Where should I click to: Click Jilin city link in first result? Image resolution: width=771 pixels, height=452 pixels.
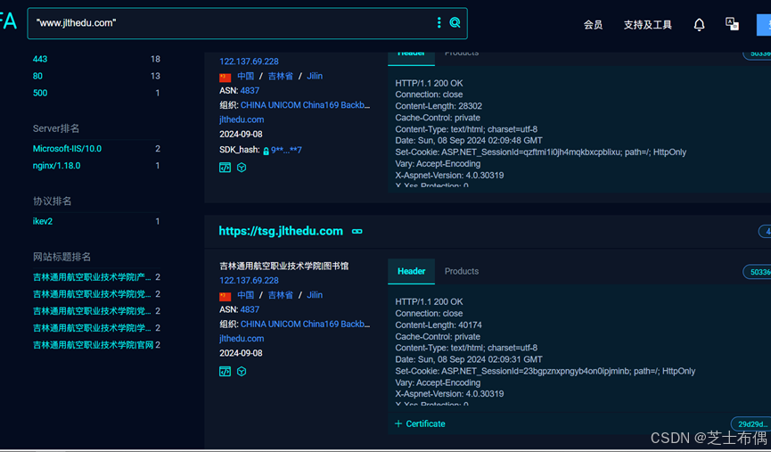click(x=315, y=77)
